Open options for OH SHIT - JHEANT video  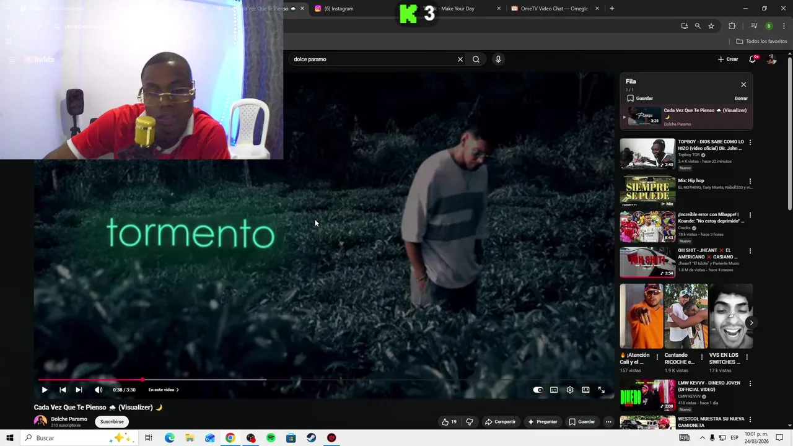(750, 251)
